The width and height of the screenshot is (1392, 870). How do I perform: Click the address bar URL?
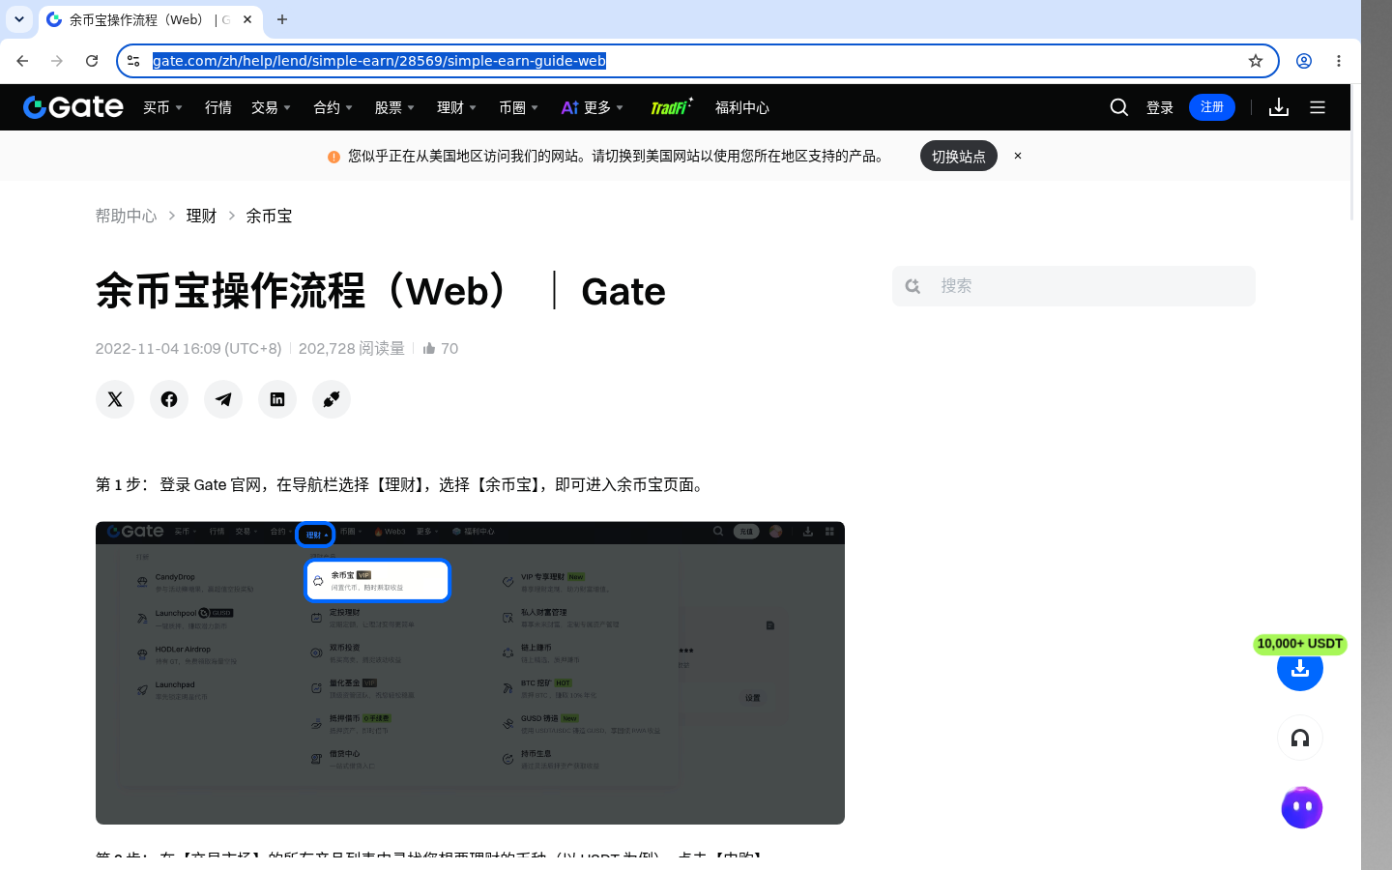tap(379, 61)
